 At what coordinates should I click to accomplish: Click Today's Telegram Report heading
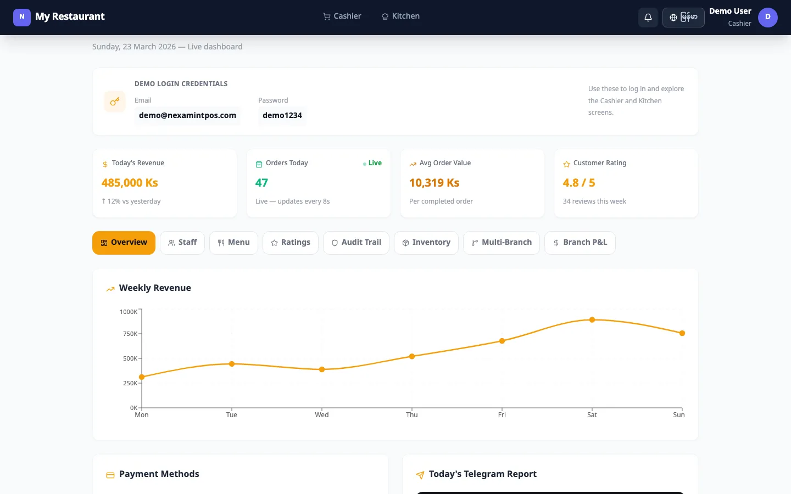(483, 474)
